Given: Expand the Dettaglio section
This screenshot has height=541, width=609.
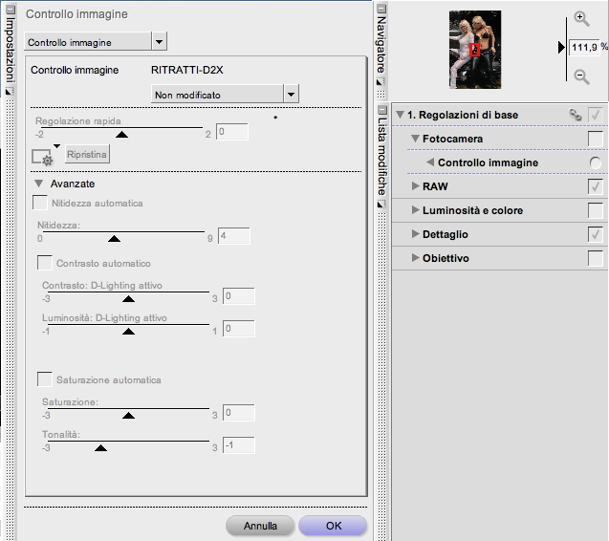Looking at the screenshot, I should click(415, 234).
